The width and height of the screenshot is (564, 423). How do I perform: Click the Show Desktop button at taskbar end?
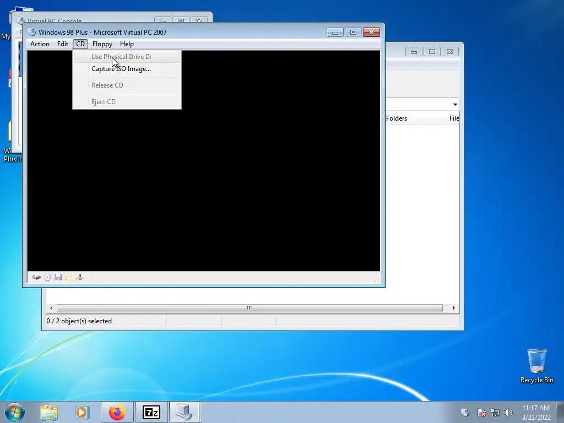pyautogui.click(x=560, y=412)
